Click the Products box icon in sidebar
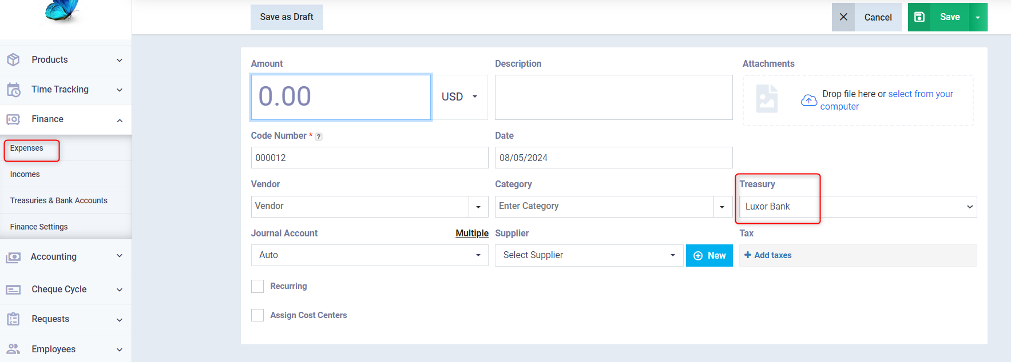This screenshot has width=1011, height=362. (13, 60)
